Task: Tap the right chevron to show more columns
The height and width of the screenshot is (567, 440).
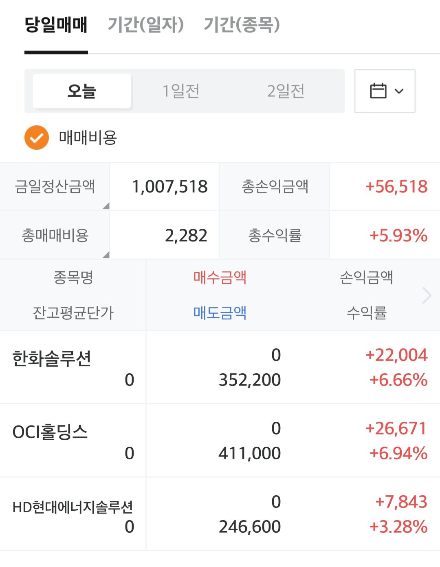Action: click(x=427, y=295)
